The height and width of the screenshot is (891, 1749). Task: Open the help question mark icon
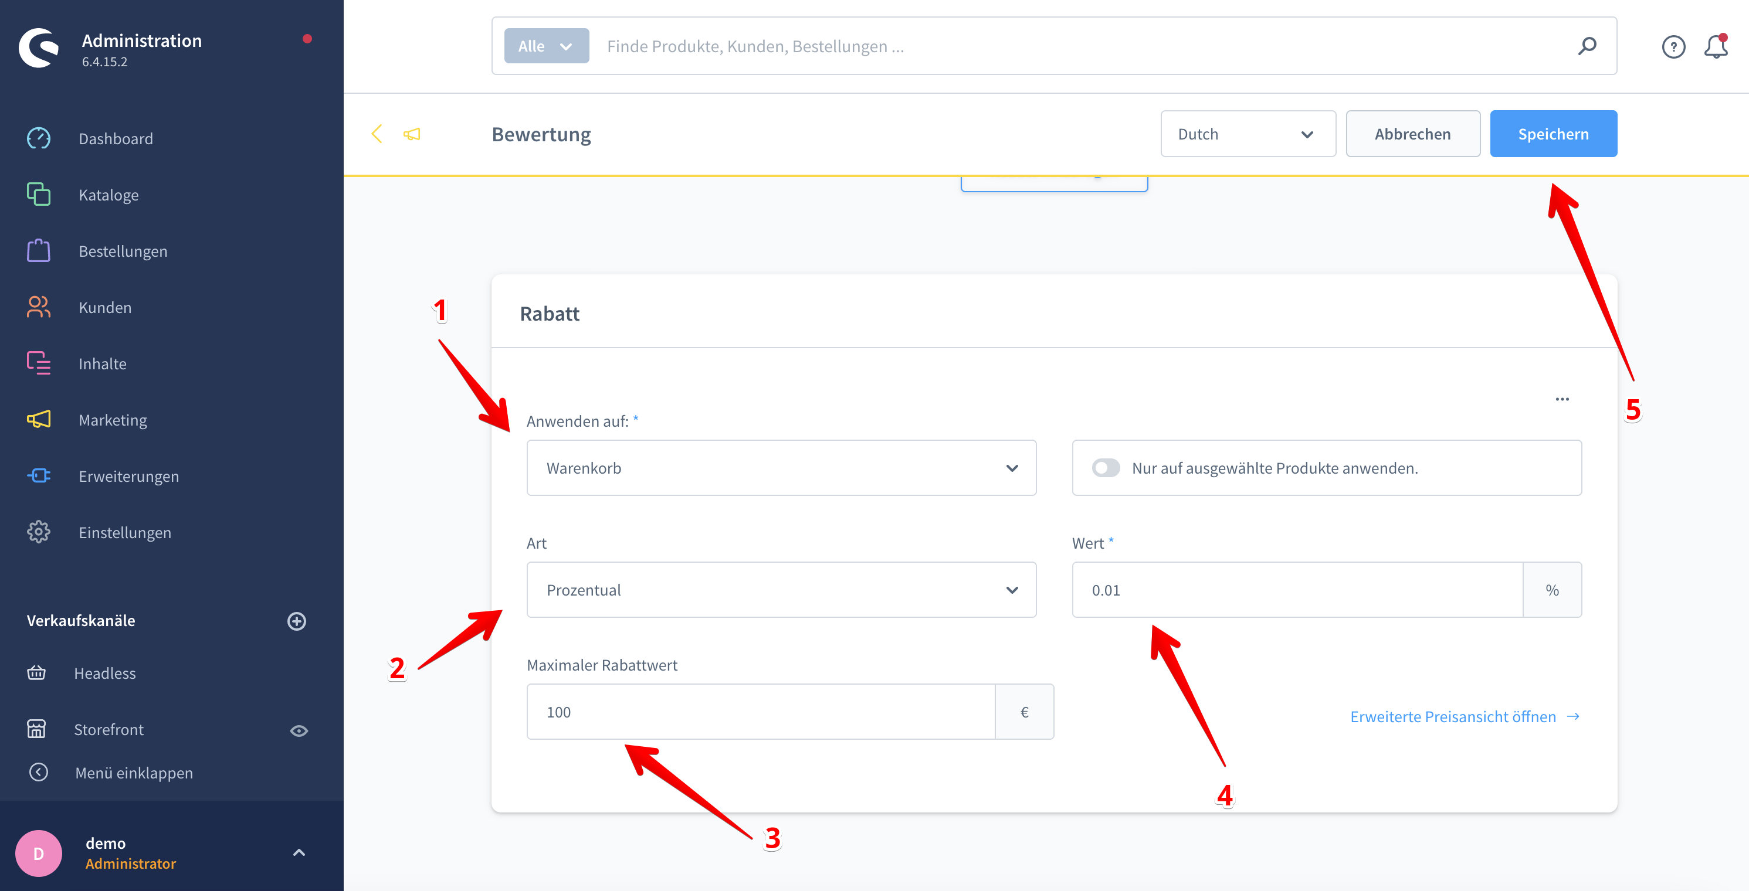click(1673, 47)
